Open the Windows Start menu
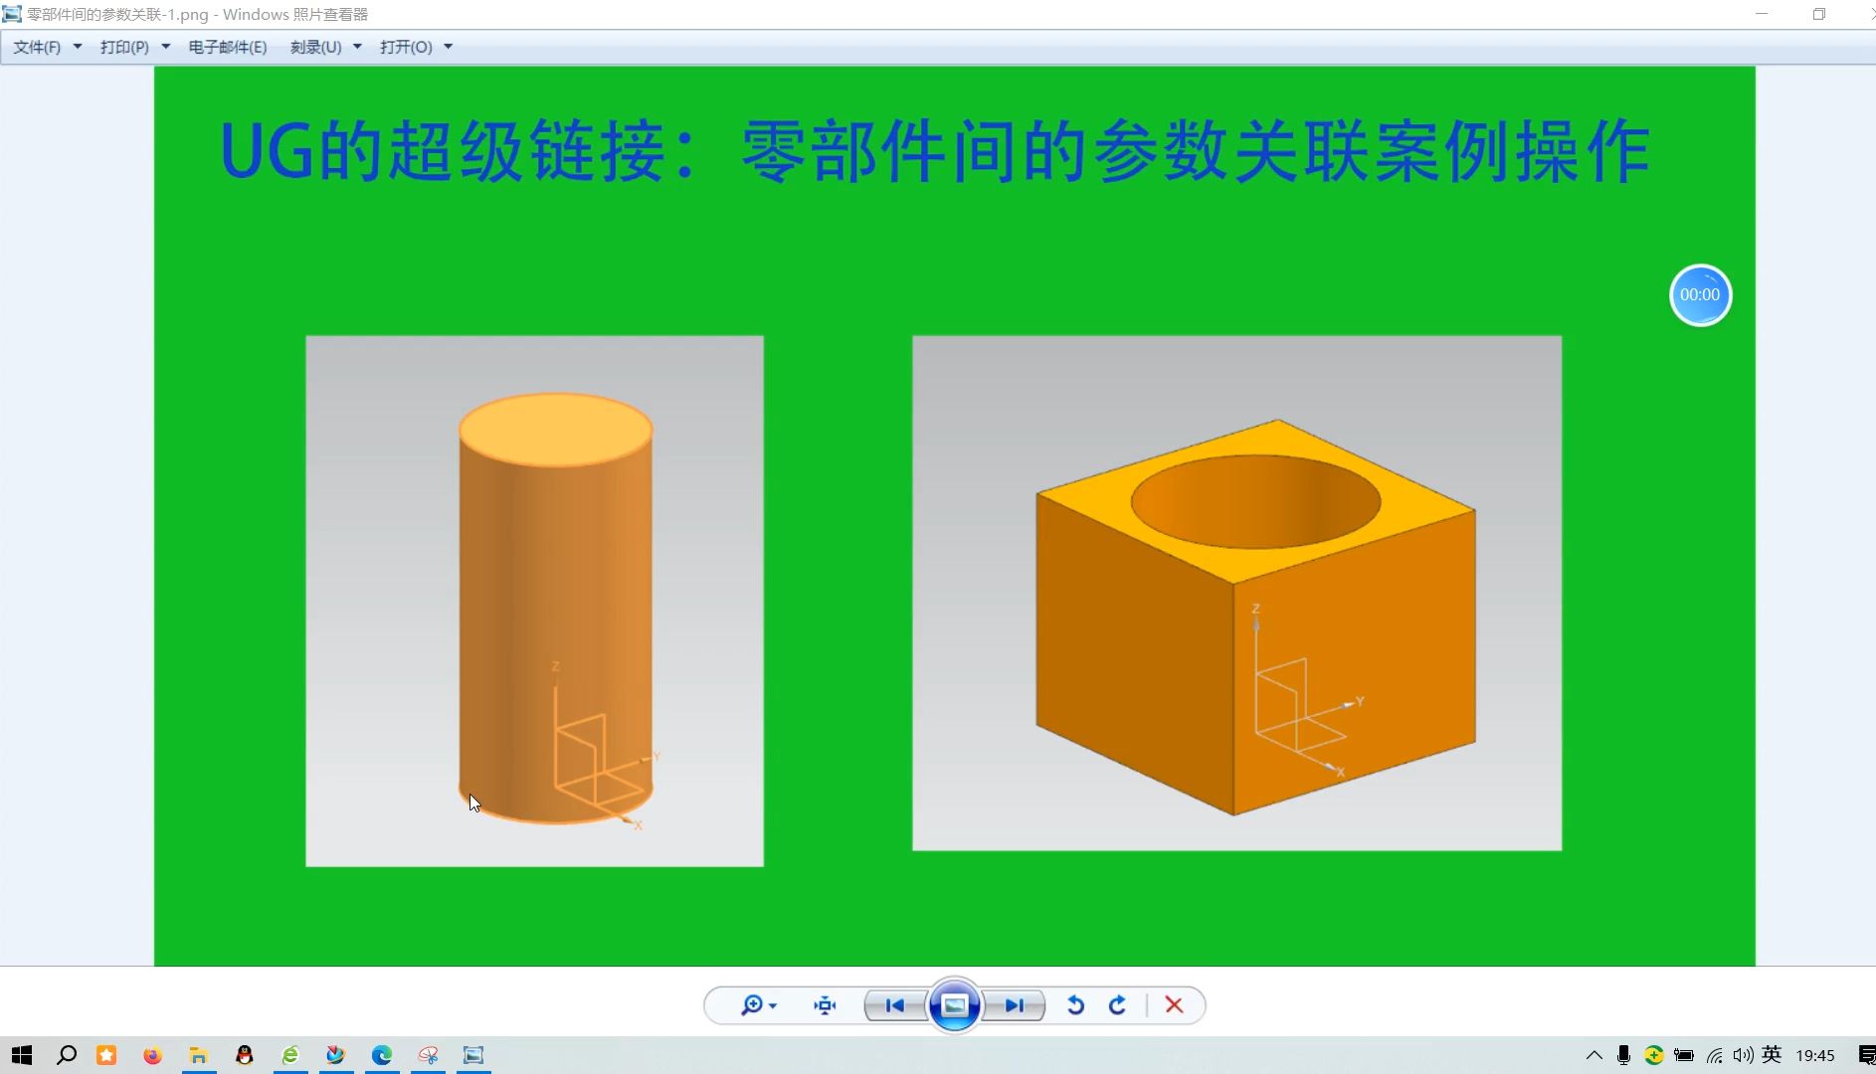 coord(22,1055)
